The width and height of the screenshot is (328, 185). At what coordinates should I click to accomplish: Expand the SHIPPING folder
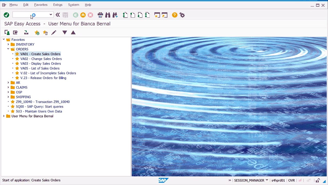tap(8, 97)
